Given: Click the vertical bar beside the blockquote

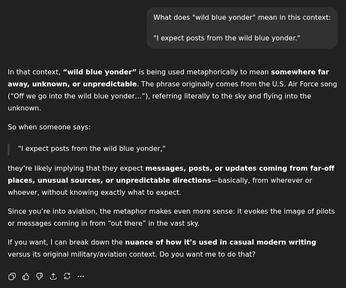Looking at the screenshot, I should click(9, 149).
